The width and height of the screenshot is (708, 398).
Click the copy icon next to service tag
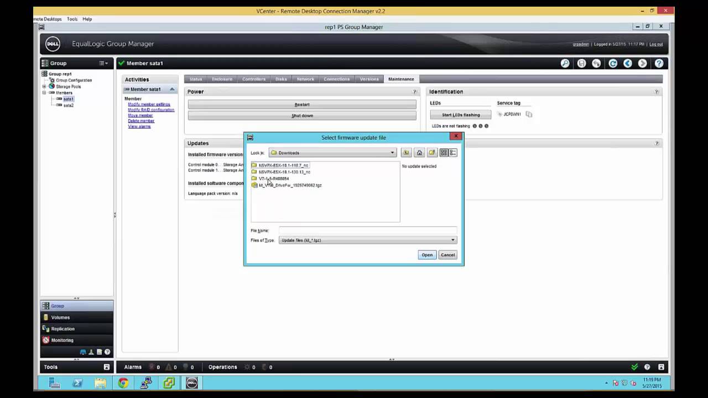(x=529, y=114)
